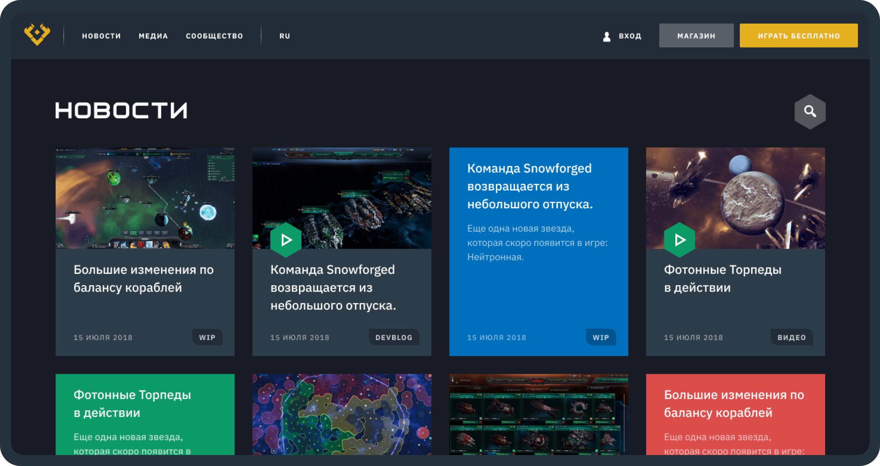The height and width of the screenshot is (466, 880).
Task: Expand the RU language selector
Action: coord(285,36)
